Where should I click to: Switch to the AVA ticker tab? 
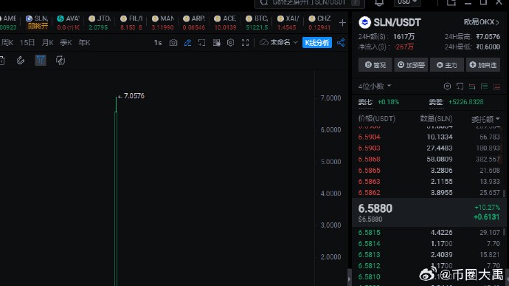(68, 22)
